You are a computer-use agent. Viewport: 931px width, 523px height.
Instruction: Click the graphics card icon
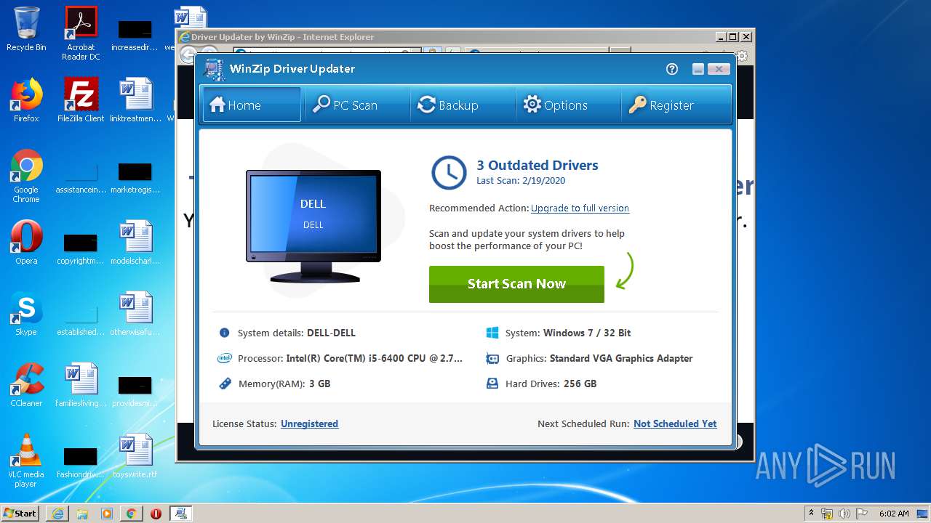[492, 359]
